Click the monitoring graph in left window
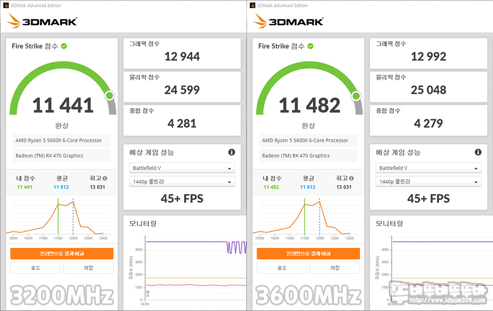The width and height of the screenshot is (493, 311). click(x=187, y=271)
